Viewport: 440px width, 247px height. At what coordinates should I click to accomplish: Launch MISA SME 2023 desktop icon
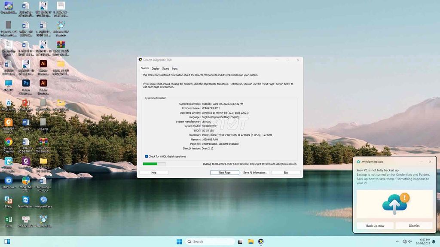click(x=26, y=184)
